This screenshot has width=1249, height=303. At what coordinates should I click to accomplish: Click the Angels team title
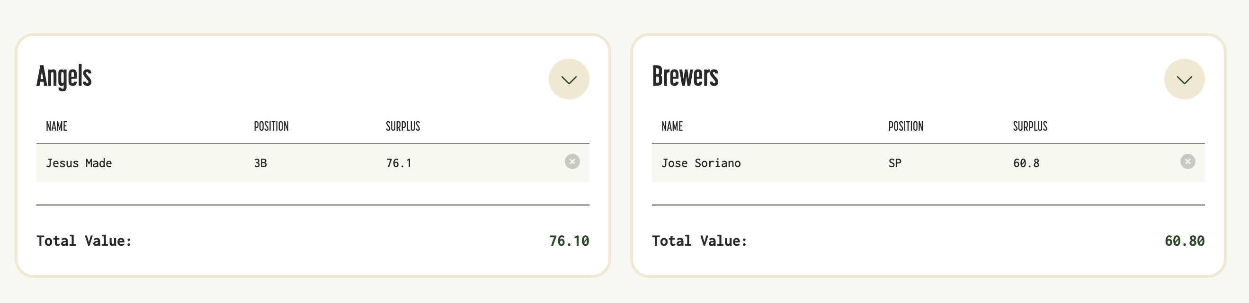point(64,77)
